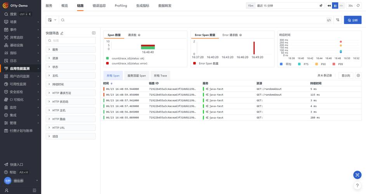Pause auto refresh playback
The height and width of the screenshot is (194, 366).
tap(335, 5)
